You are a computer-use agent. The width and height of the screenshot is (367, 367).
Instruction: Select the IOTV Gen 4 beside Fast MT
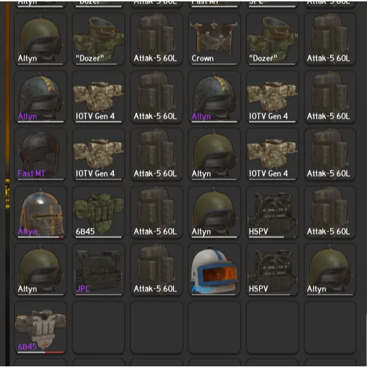pos(98,154)
